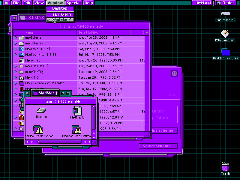This screenshot has width=240, height=180.
Task: Open the View menu
Action: coord(39,3)
